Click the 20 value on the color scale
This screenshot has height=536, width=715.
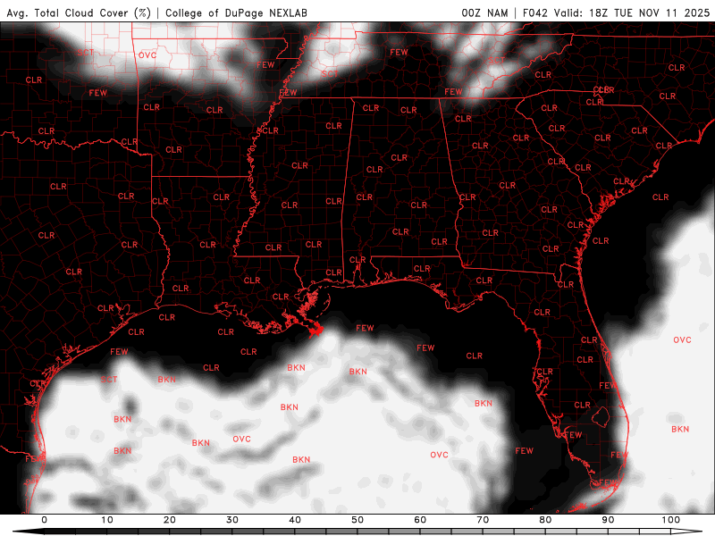[170, 520]
